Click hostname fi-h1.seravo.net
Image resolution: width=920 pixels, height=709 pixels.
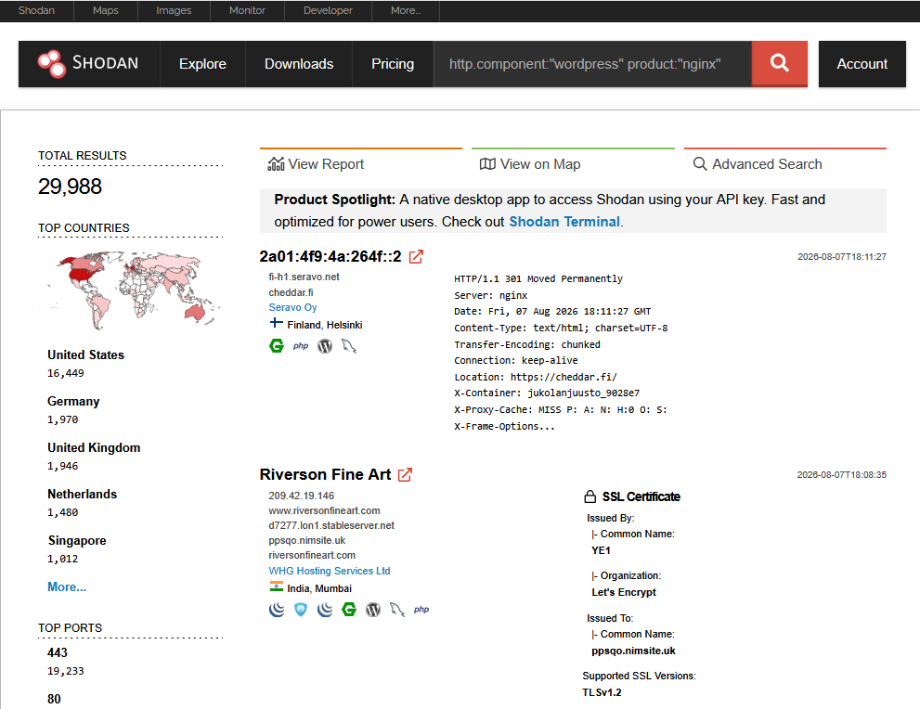point(304,277)
